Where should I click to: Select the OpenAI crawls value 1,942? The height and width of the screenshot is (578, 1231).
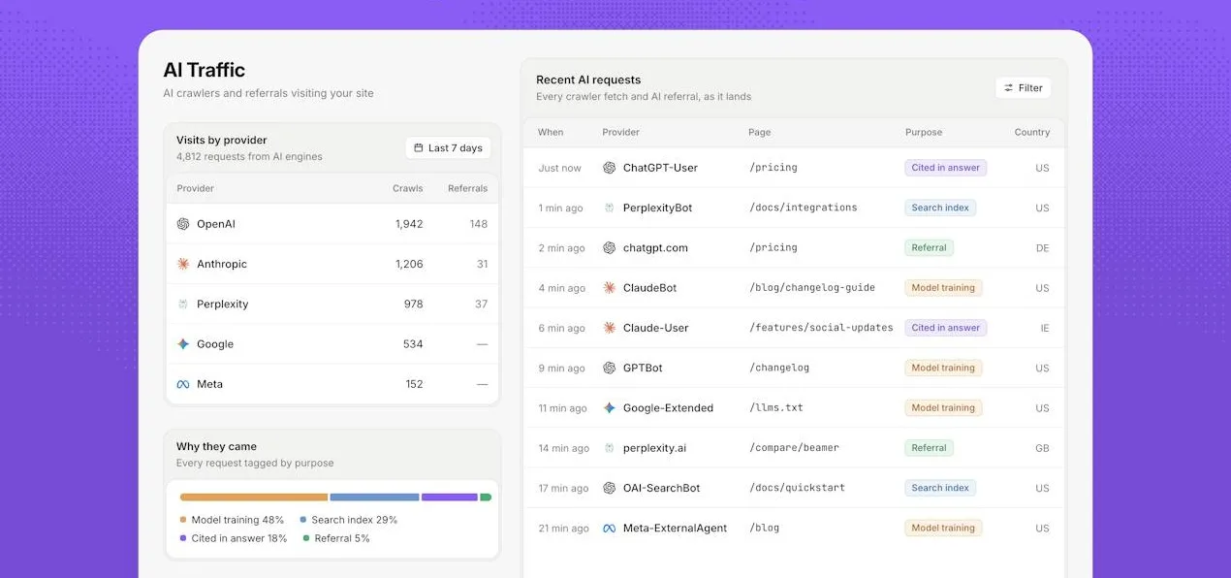(409, 224)
